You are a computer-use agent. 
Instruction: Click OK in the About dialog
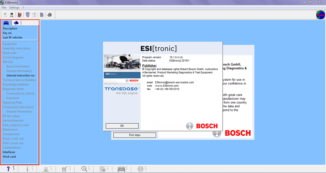coord(122,126)
